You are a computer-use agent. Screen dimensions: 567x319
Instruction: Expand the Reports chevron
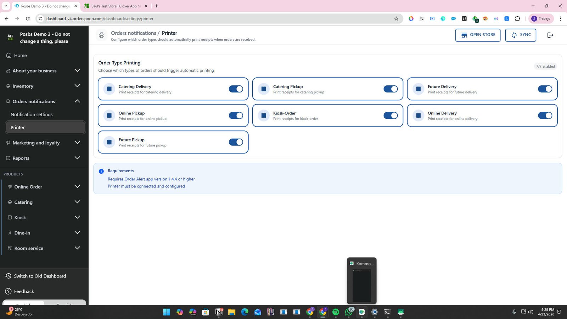point(77,158)
